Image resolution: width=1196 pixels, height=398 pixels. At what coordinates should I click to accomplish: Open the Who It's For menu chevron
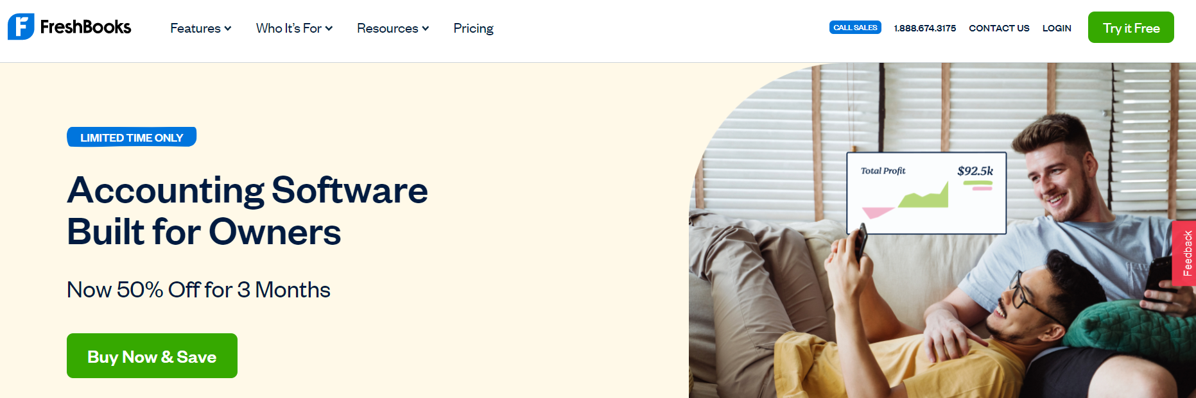tap(329, 28)
